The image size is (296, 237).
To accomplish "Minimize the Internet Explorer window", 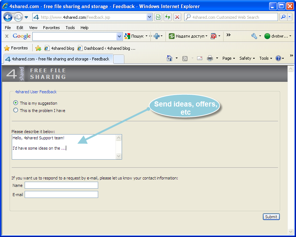I will [272, 6].
